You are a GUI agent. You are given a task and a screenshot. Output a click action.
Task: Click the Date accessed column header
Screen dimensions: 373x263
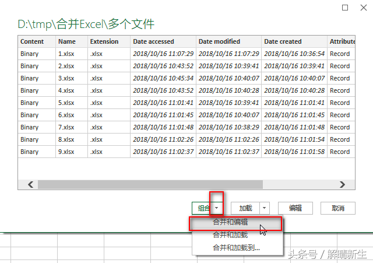click(163, 41)
